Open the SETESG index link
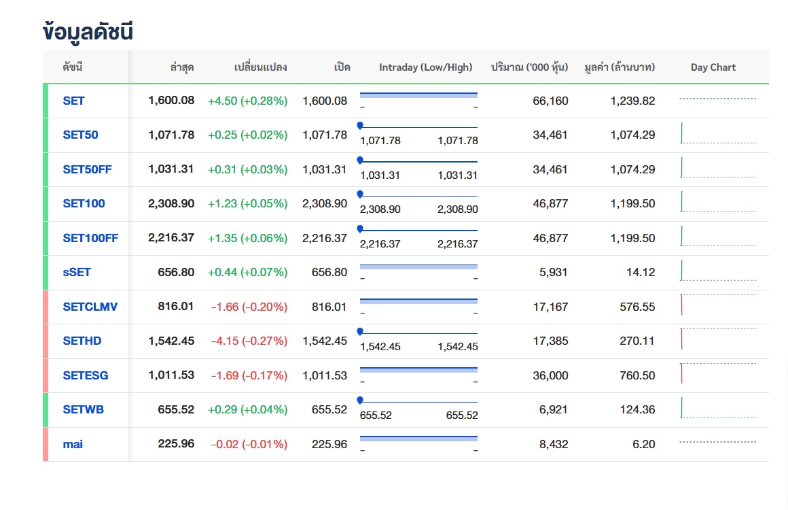Viewport: 788px width, 510px height. pyautogui.click(x=86, y=375)
